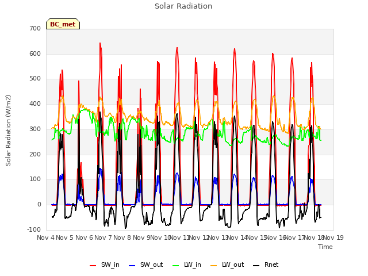Click the Nov 5 x-axis date
The width and height of the screenshot is (368, 276).
click(x=65, y=237)
